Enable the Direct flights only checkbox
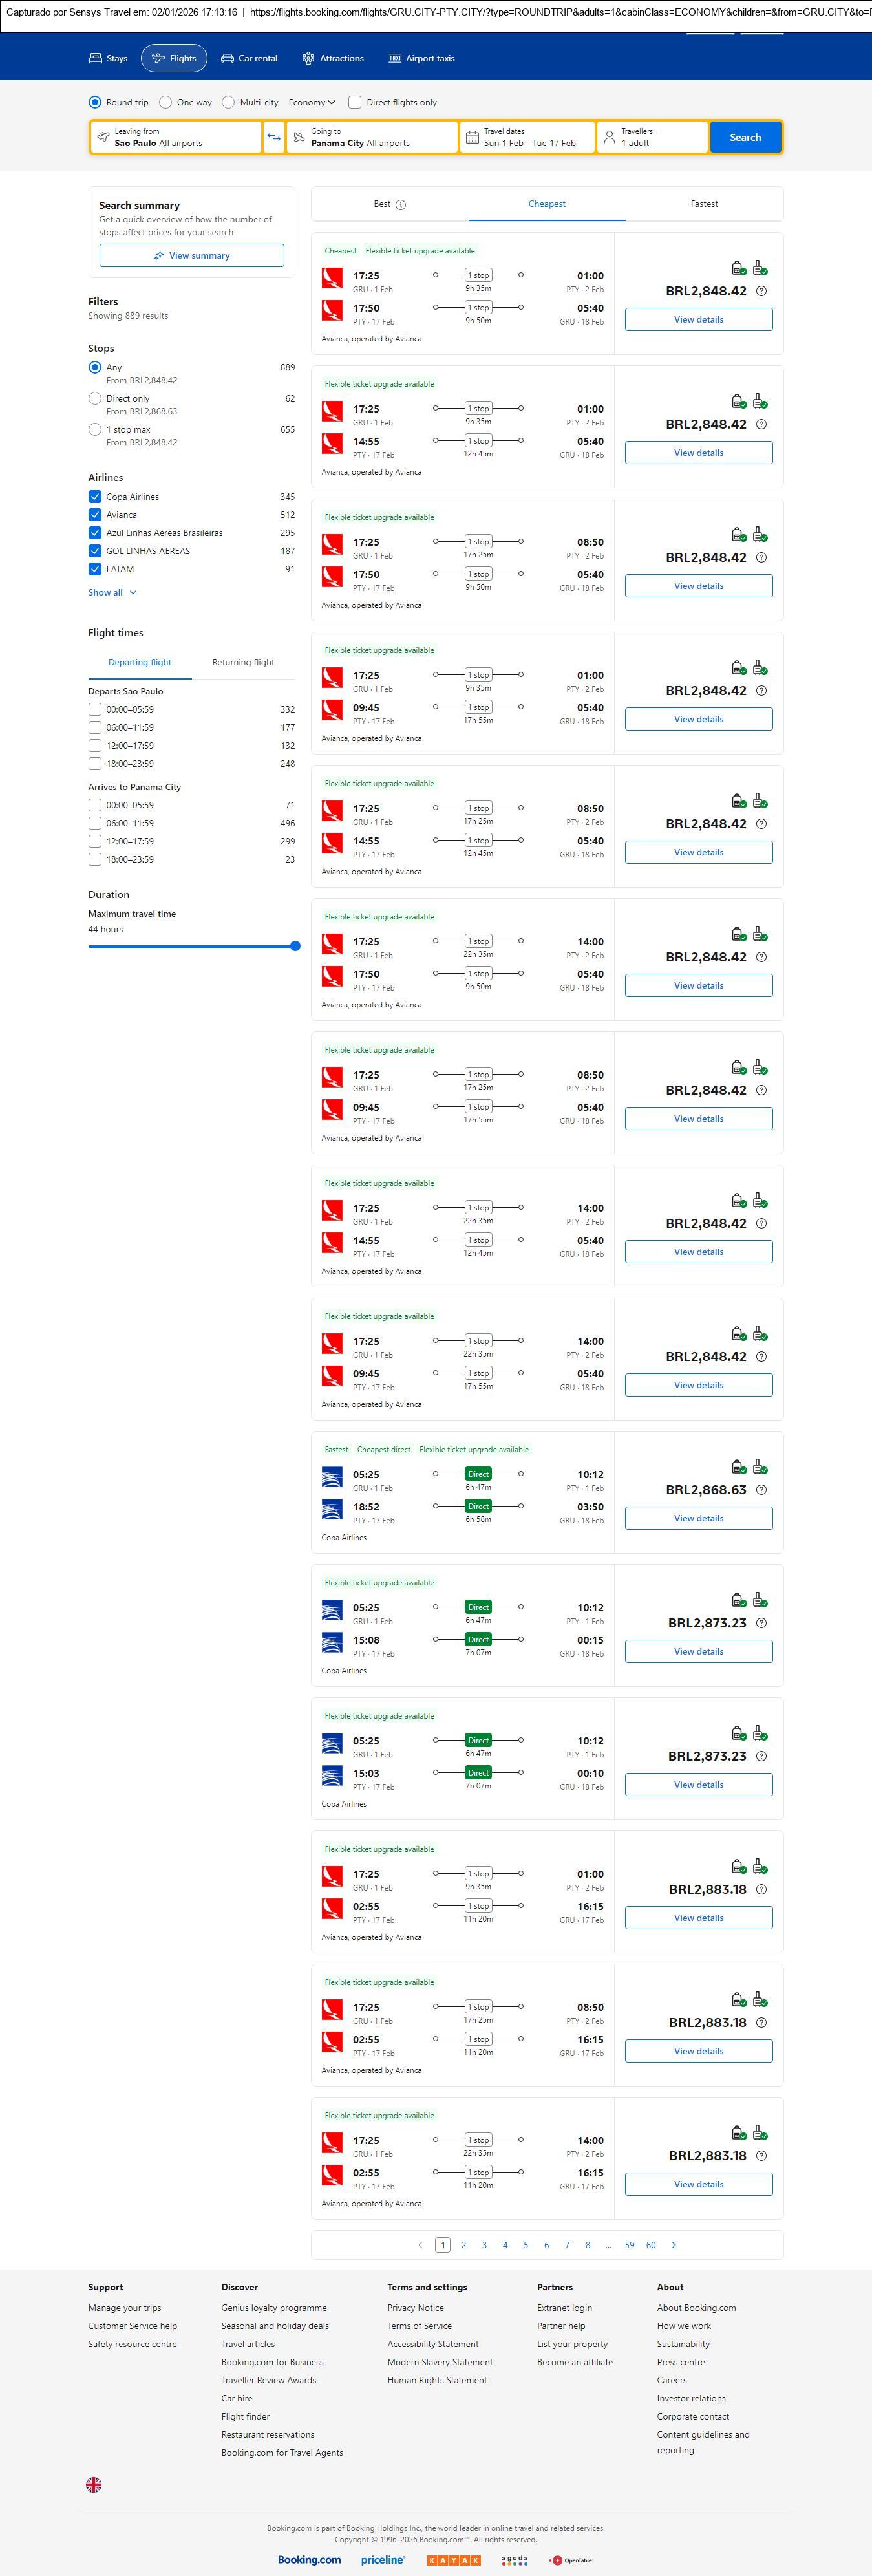The height and width of the screenshot is (2576, 872). 354,102
